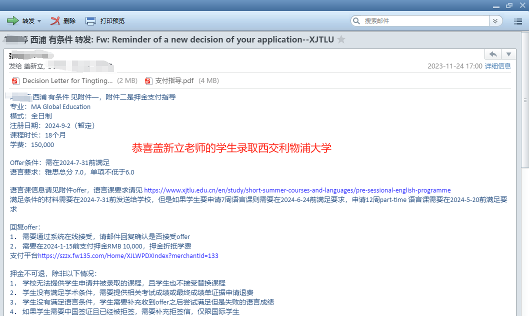Open Print Preview (打印预览)
The width and height of the screenshot is (529, 316).
[x=105, y=21]
